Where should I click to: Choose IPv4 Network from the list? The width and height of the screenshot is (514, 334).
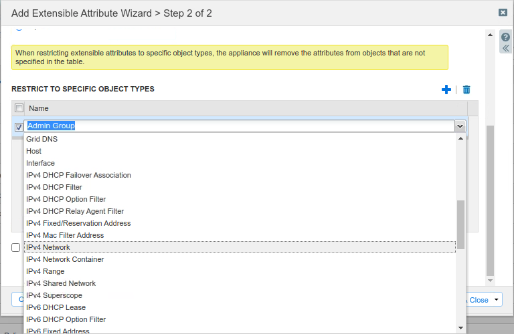tap(48, 247)
